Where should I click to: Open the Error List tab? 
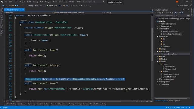[32, 104]
